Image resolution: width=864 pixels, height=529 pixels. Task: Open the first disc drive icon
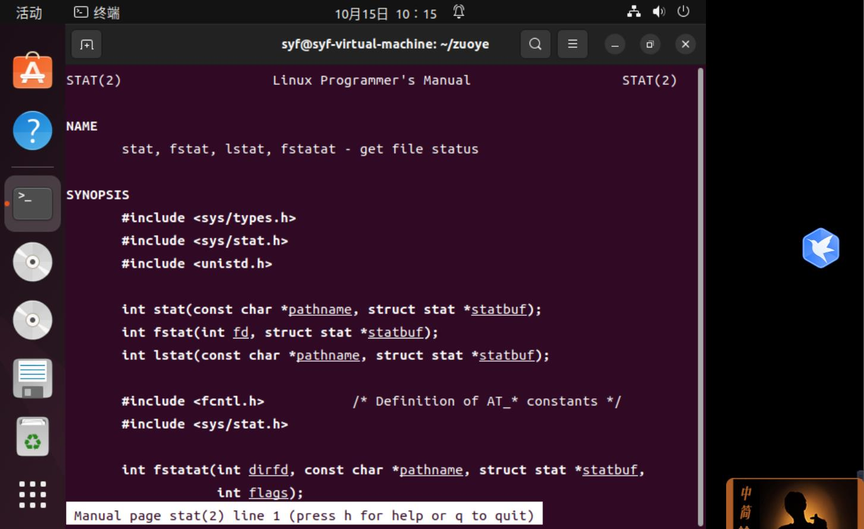point(33,262)
